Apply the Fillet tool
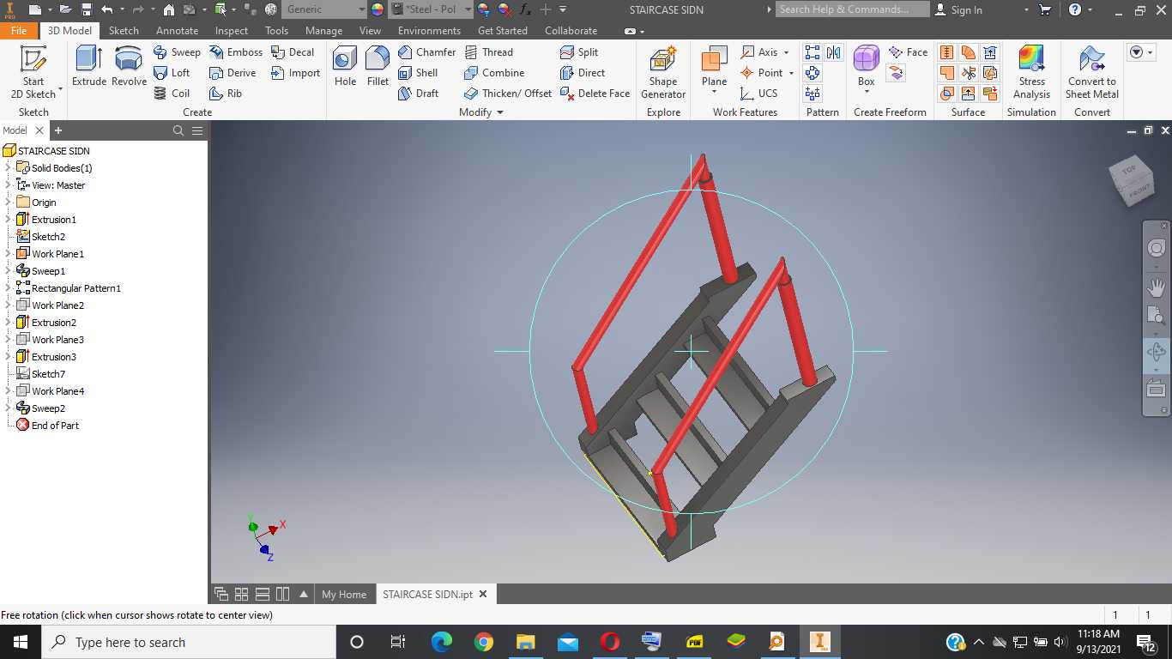The width and height of the screenshot is (1172, 659). pos(378,66)
